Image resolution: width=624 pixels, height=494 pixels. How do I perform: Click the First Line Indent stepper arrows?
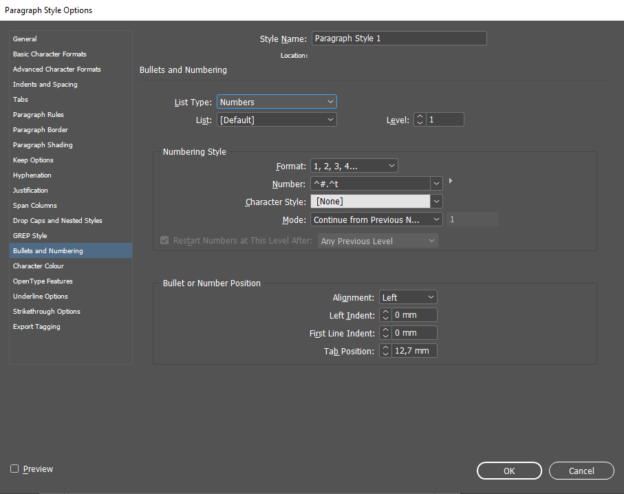[385, 333]
